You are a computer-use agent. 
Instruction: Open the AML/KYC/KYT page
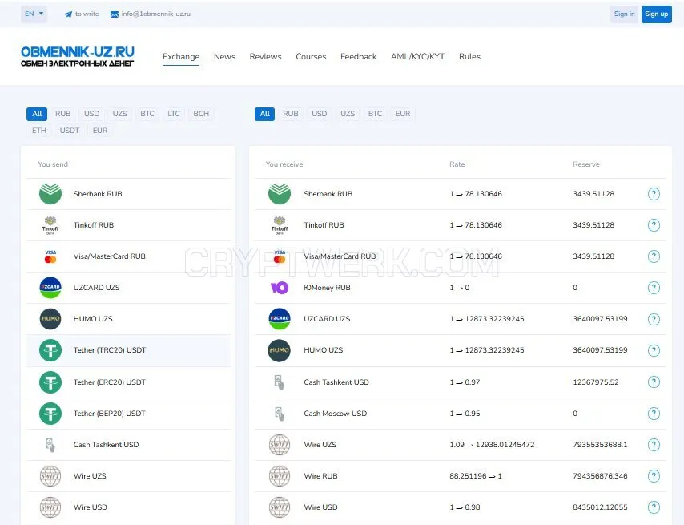tap(417, 57)
